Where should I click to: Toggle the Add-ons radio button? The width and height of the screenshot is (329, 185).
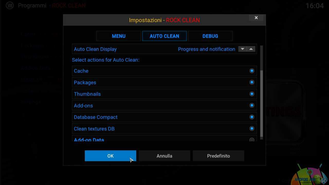252,105
